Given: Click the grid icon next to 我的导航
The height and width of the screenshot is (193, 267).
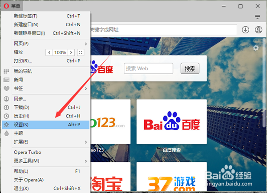Looking at the screenshot, I should pos(7,71).
